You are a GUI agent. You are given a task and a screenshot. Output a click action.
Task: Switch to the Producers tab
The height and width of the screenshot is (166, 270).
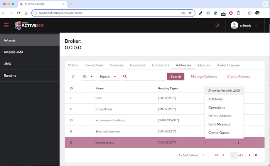[x=138, y=65]
